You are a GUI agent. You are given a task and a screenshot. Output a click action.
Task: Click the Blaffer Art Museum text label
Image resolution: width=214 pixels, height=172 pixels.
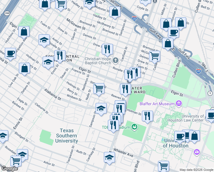(x=157, y=104)
